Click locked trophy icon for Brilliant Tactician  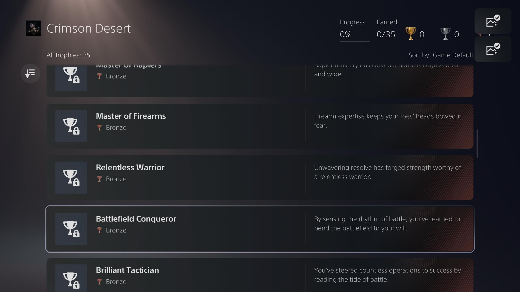71,278
